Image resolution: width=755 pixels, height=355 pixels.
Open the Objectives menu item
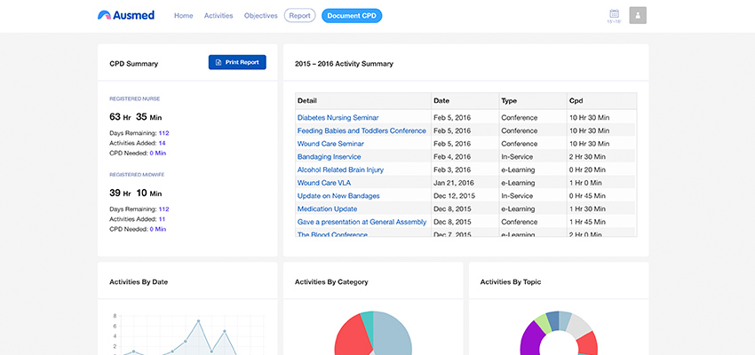[x=261, y=16]
